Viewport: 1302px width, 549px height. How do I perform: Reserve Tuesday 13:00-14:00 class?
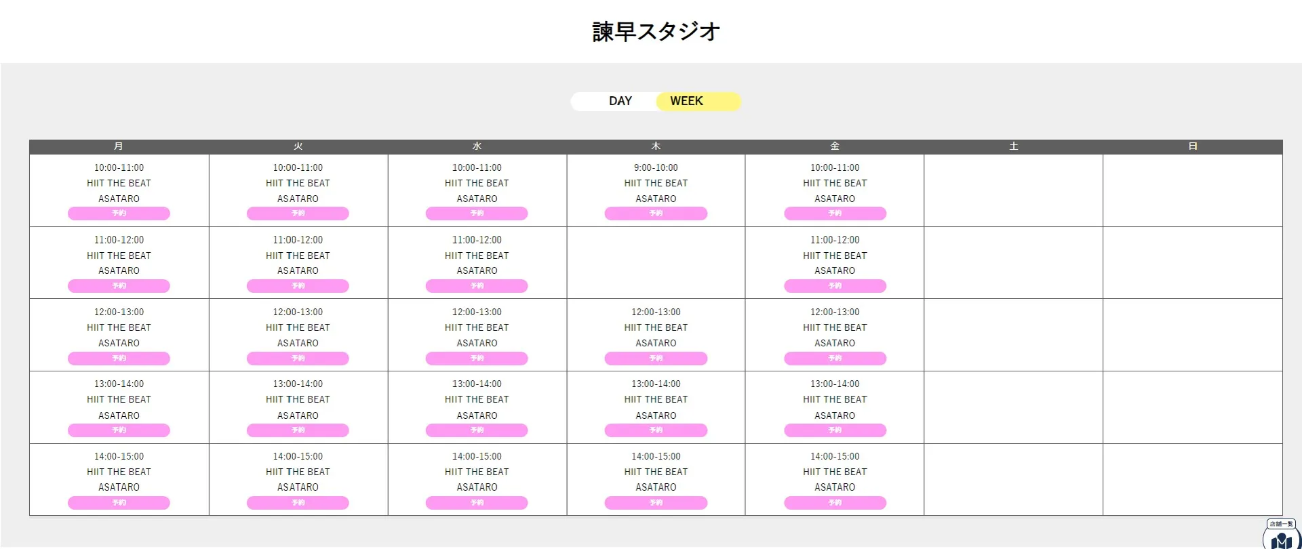click(298, 430)
